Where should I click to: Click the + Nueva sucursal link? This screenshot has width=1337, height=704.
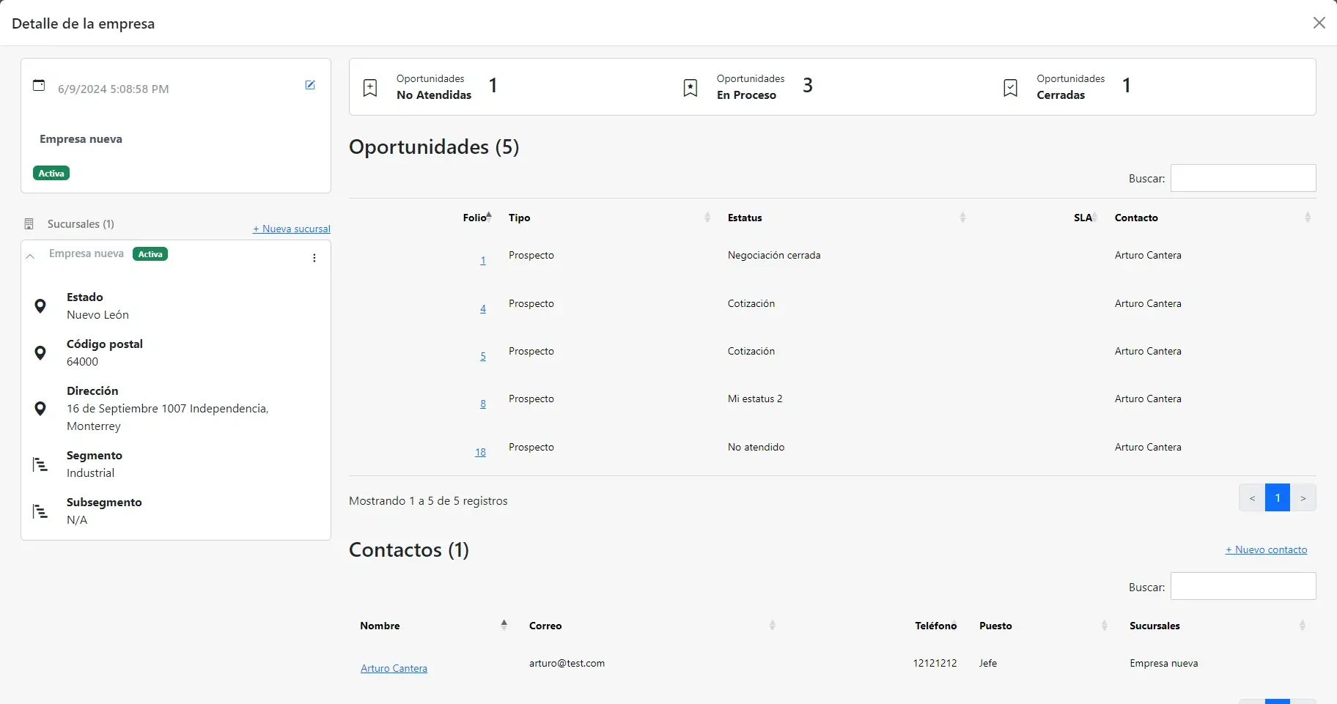[292, 229]
